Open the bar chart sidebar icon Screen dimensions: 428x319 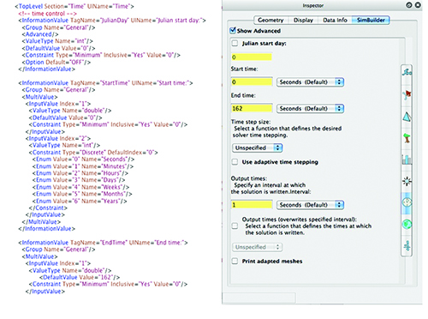407,159
